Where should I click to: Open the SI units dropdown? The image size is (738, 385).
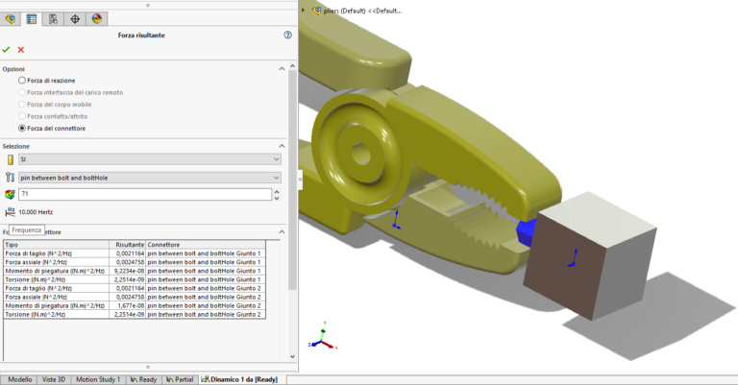[150, 158]
